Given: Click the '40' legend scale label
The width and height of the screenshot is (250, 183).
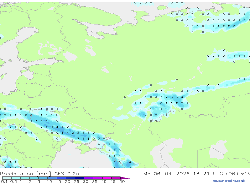Looking at the screenshot, I should point(104,182).
